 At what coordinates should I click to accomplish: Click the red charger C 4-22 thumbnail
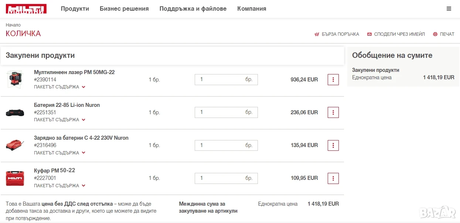[15, 145]
